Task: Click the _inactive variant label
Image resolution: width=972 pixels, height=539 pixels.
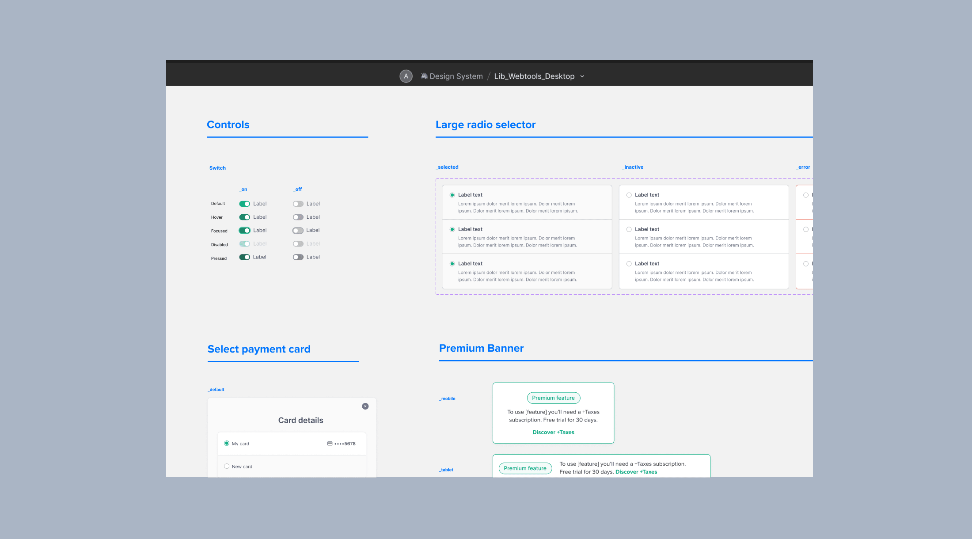Action: tap(633, 167)
